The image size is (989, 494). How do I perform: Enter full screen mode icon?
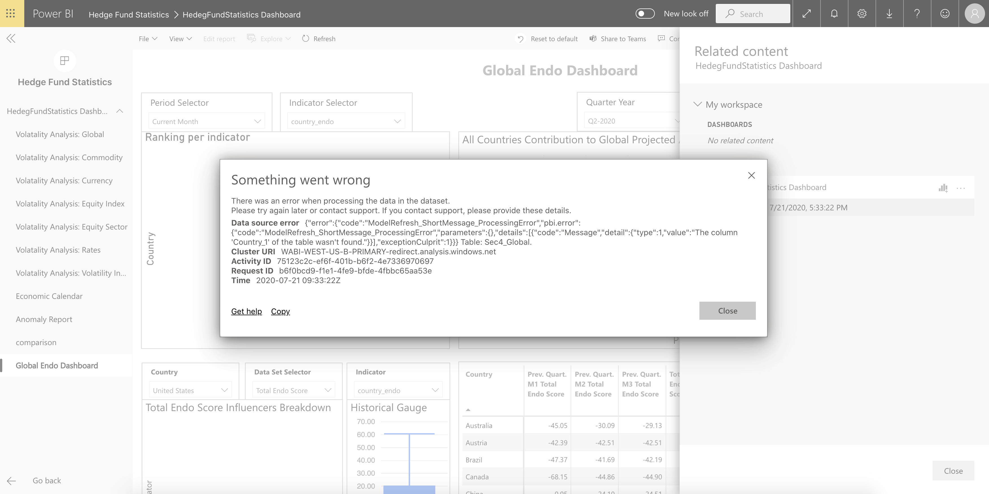[x=806, y=14]
